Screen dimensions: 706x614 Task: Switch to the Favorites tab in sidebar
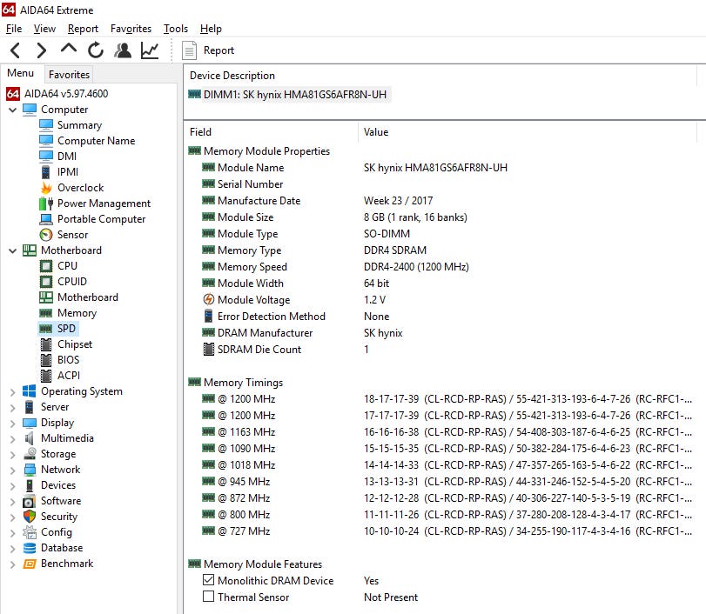(x=69, y=74)
